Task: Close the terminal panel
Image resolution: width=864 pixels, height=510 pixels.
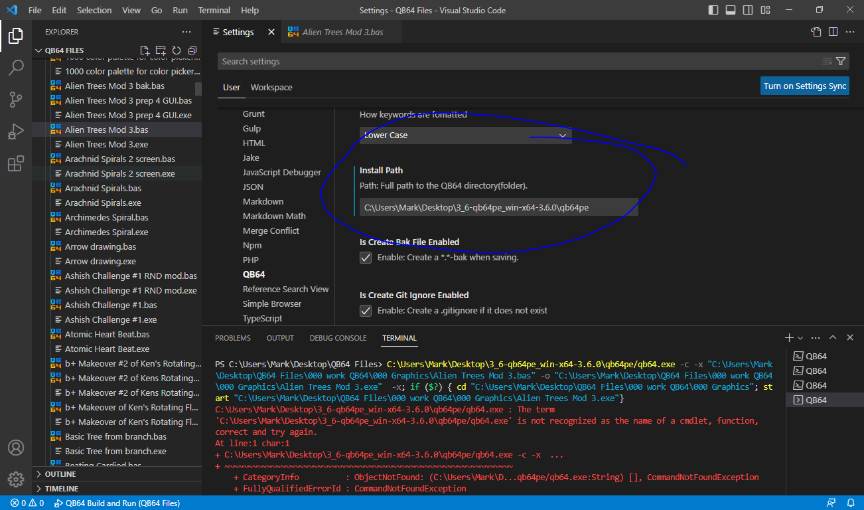Action: click(x=850, y=338)
